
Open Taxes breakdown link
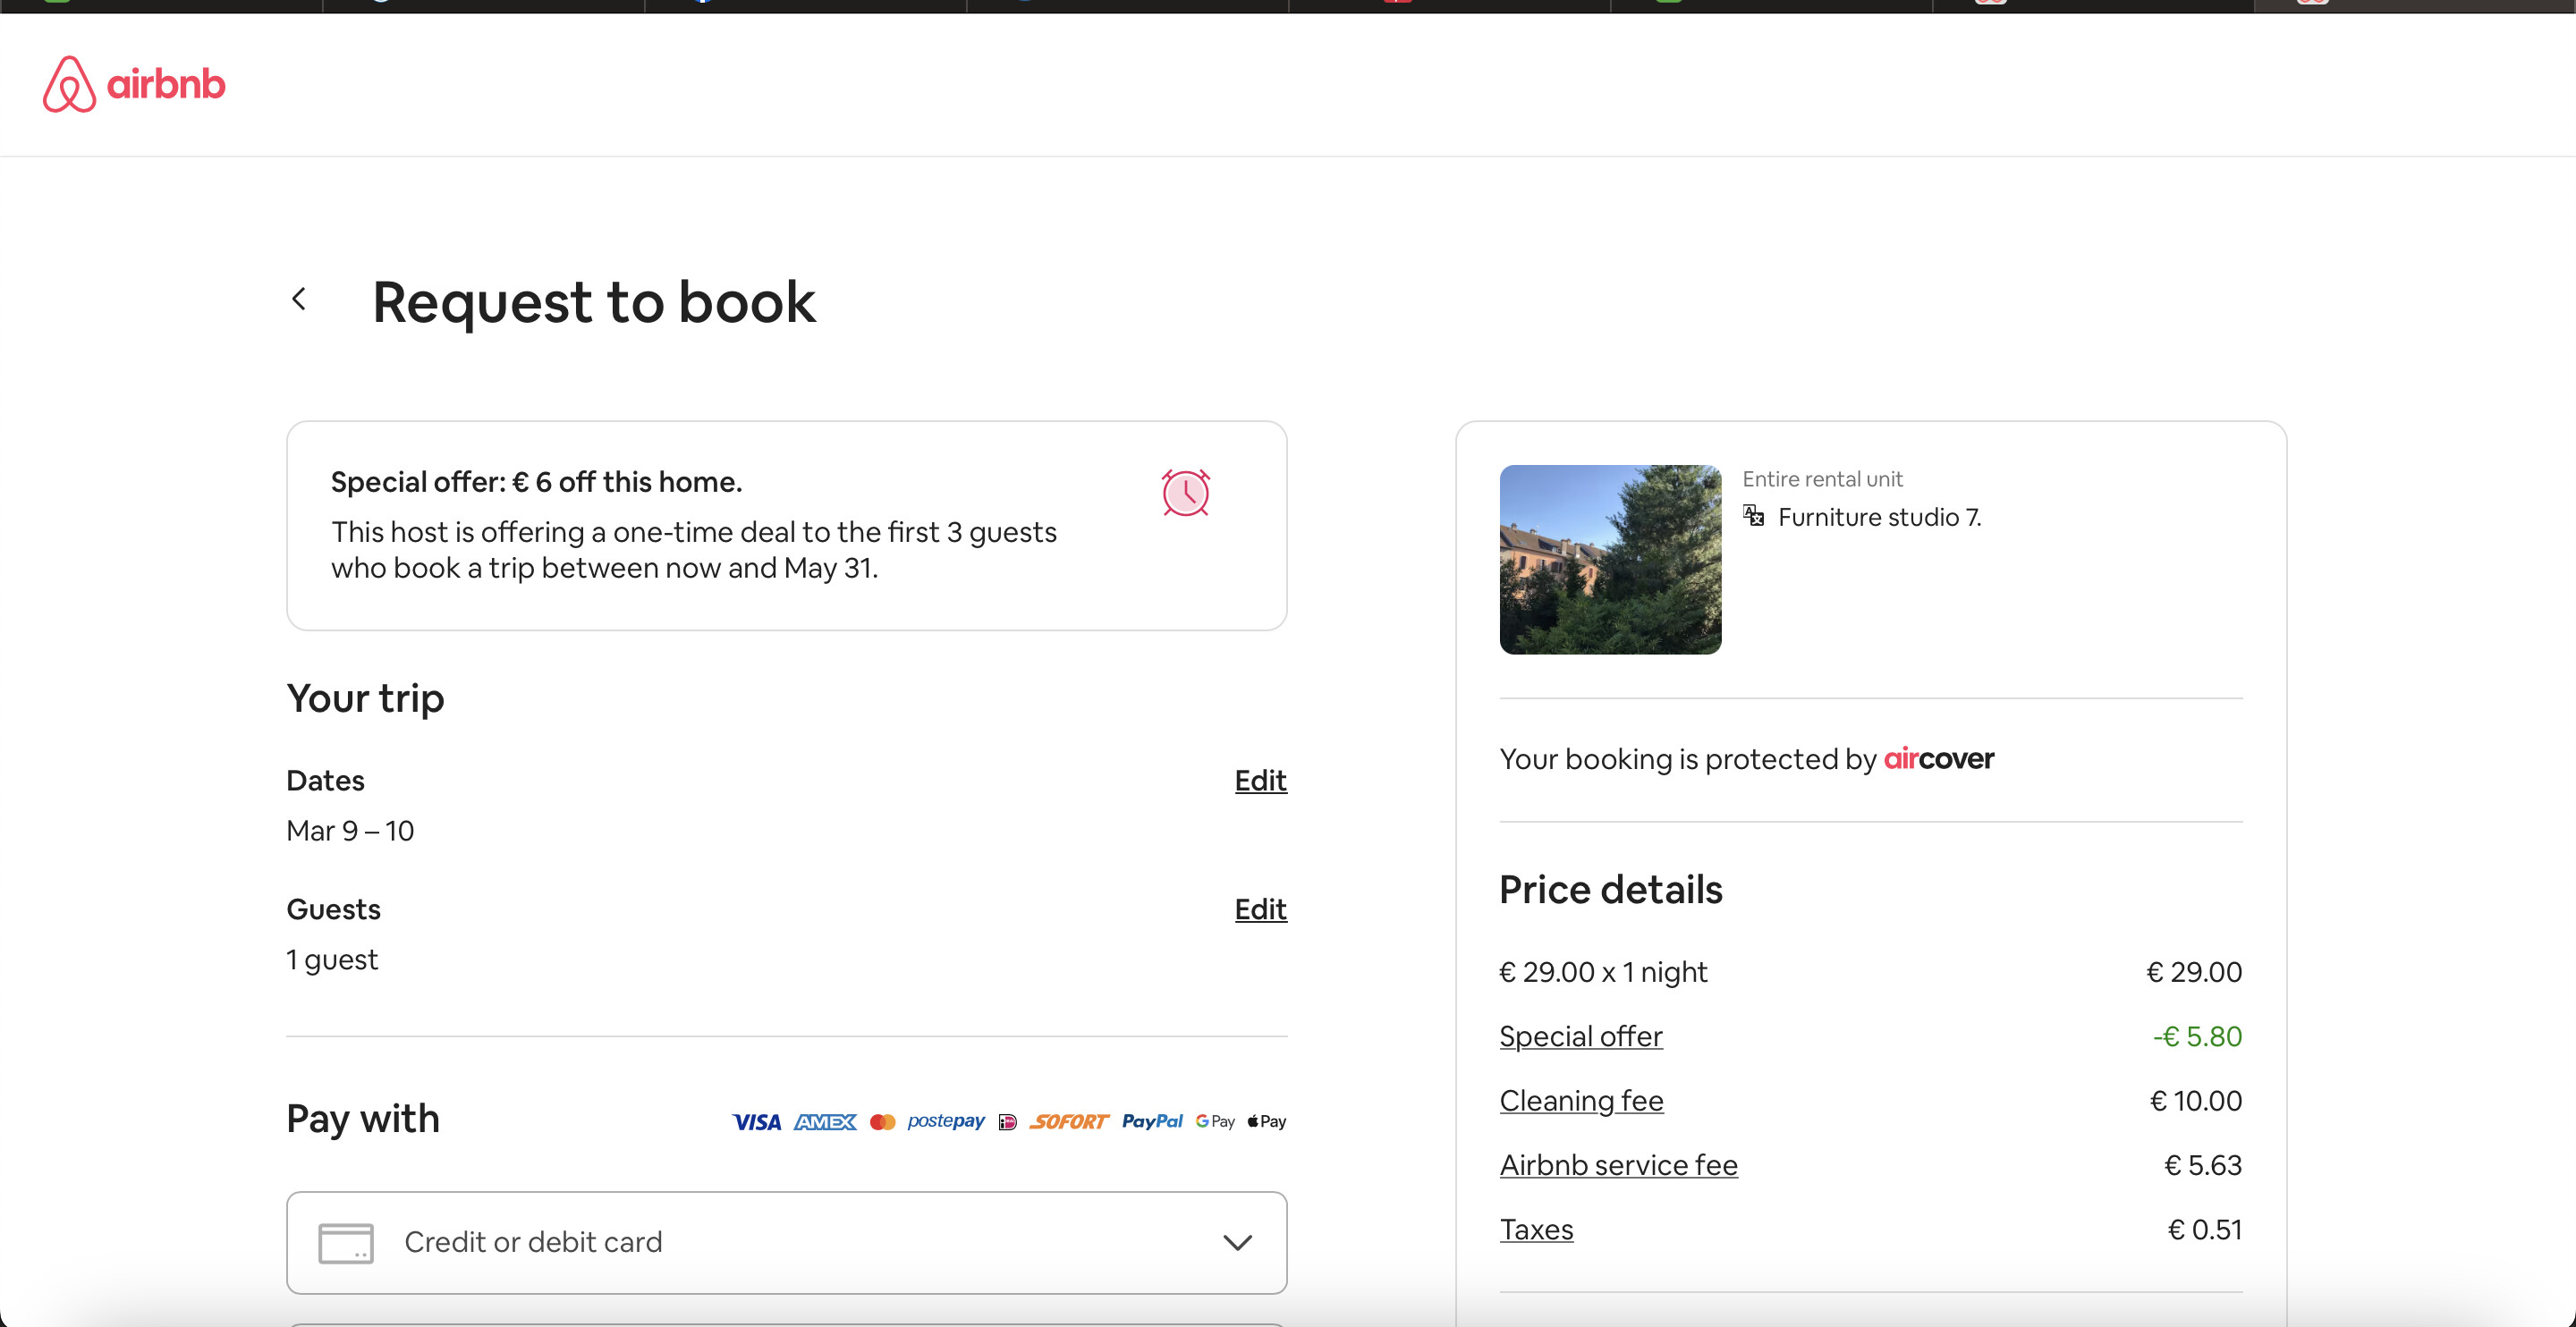pos(1536,1230)
